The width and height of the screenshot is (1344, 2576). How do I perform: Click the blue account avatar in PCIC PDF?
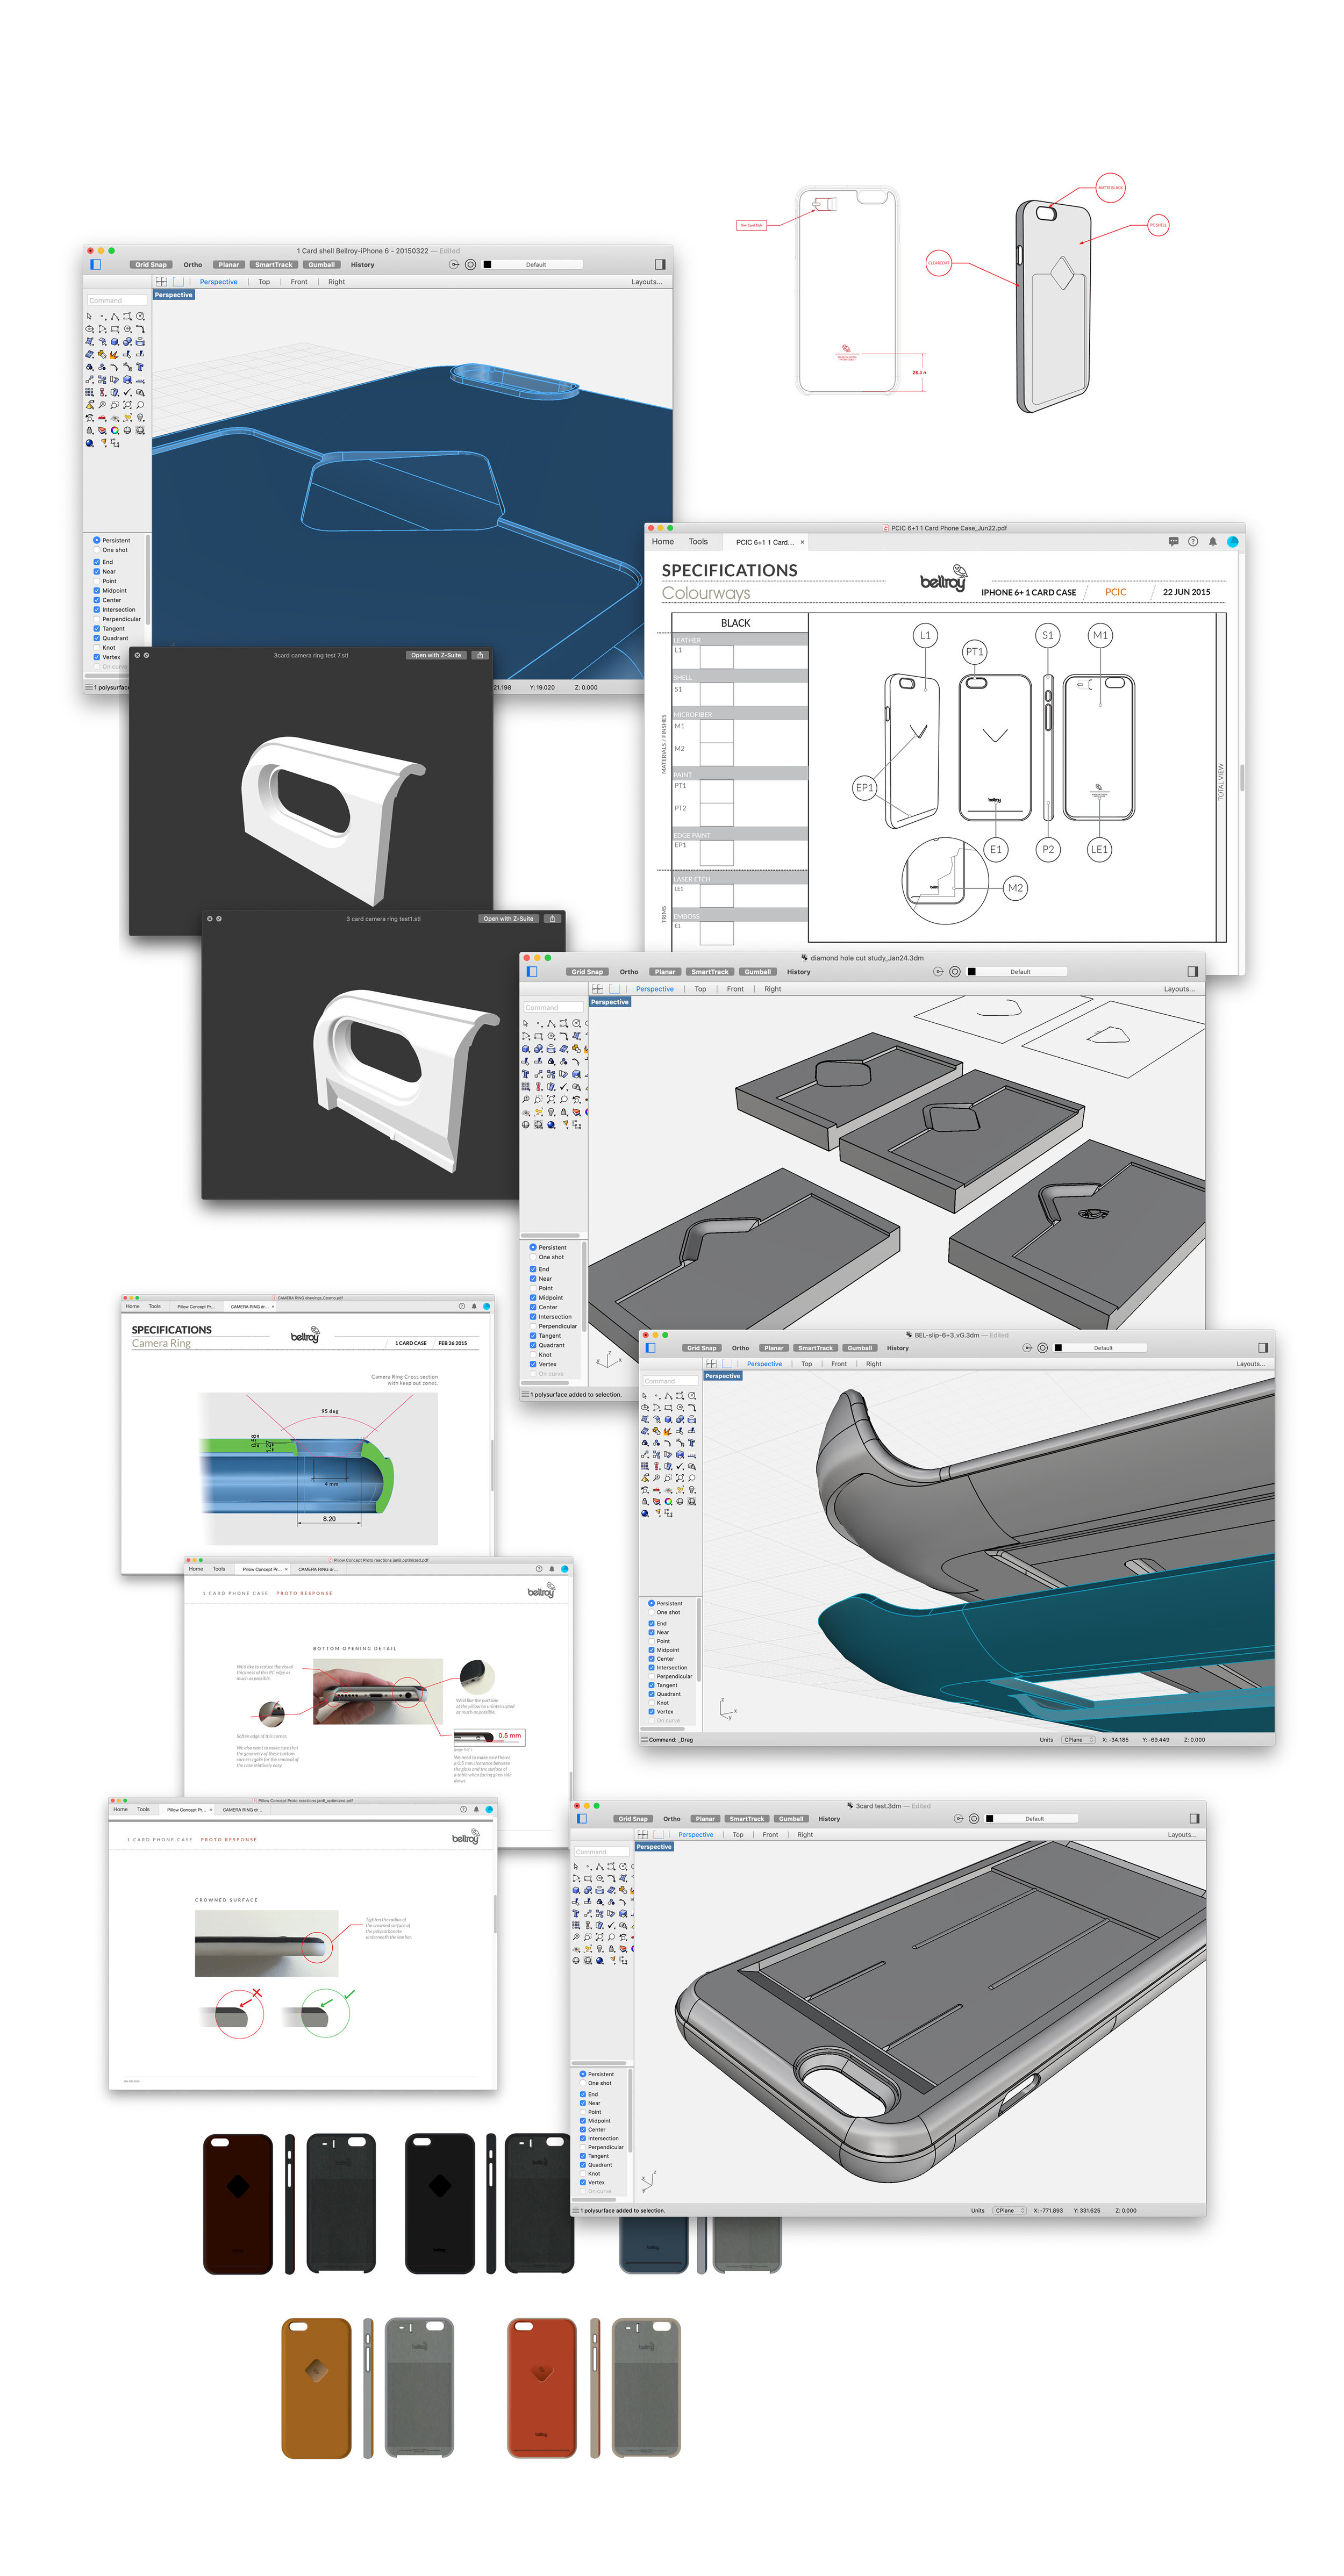pos(1233,541)
